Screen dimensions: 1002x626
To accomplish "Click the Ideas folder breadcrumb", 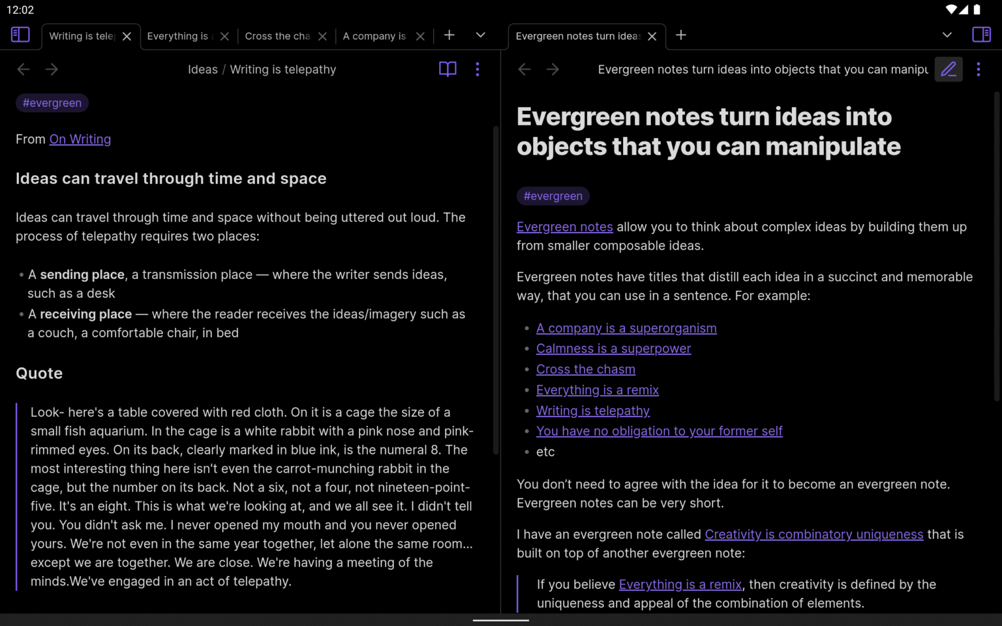I will pos(202,70).
